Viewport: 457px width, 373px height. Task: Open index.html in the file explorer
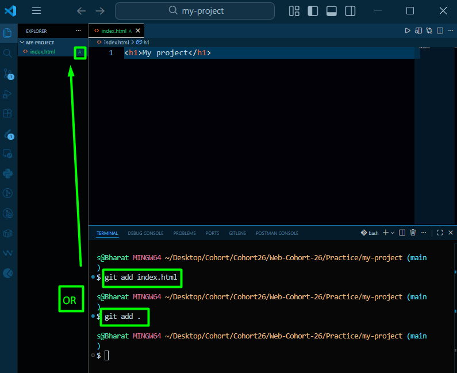(43, 52)
